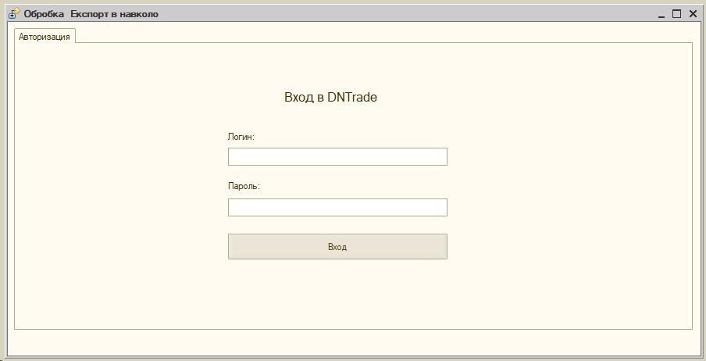Maximize the Обробка window

coord(676,14)
